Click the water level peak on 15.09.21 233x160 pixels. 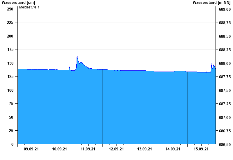coord(211,64)
